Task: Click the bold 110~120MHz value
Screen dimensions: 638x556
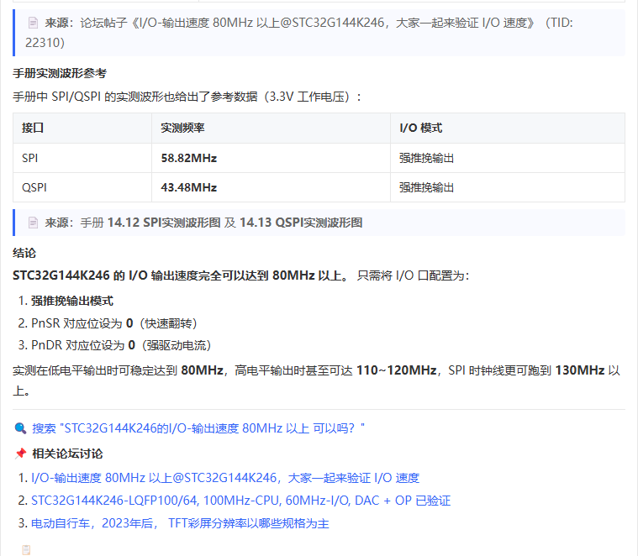Action: point(396,370)
